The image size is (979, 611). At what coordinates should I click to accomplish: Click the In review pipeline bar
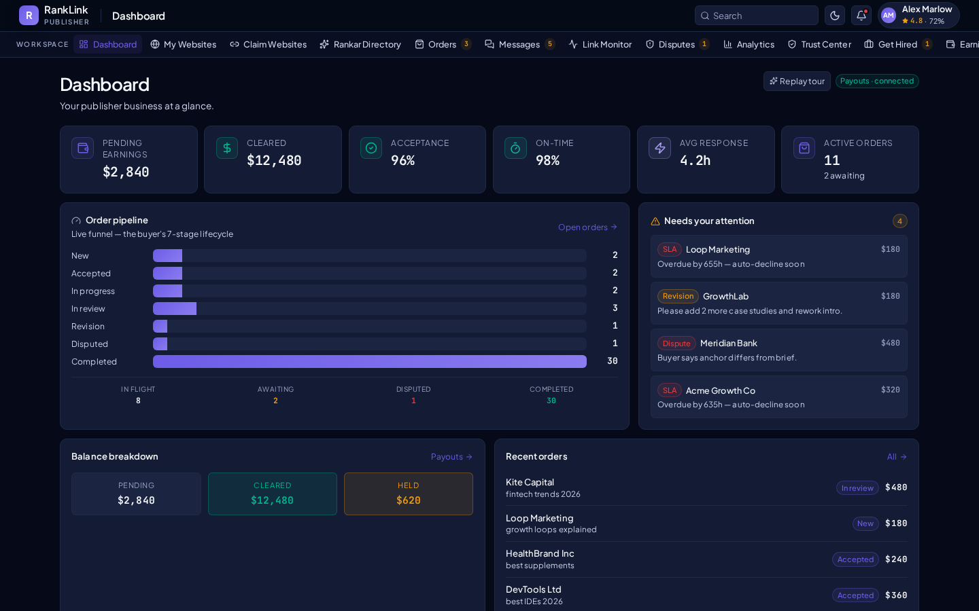point(175,308)
